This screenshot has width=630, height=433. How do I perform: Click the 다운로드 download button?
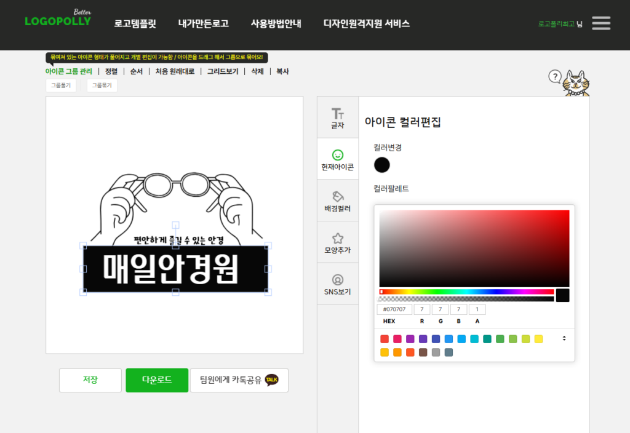point(157,380)
